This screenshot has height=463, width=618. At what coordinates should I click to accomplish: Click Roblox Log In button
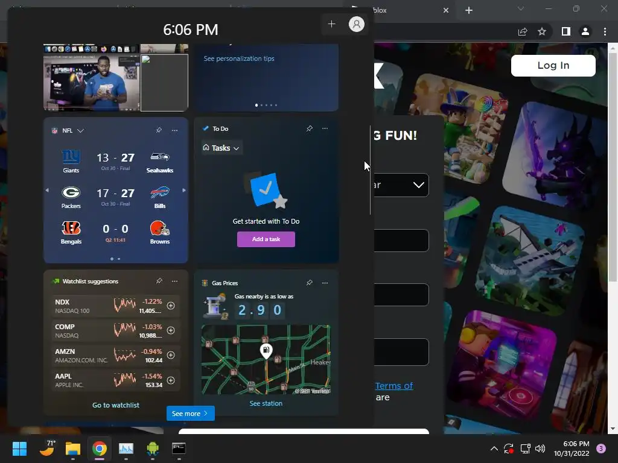[553, 65]
